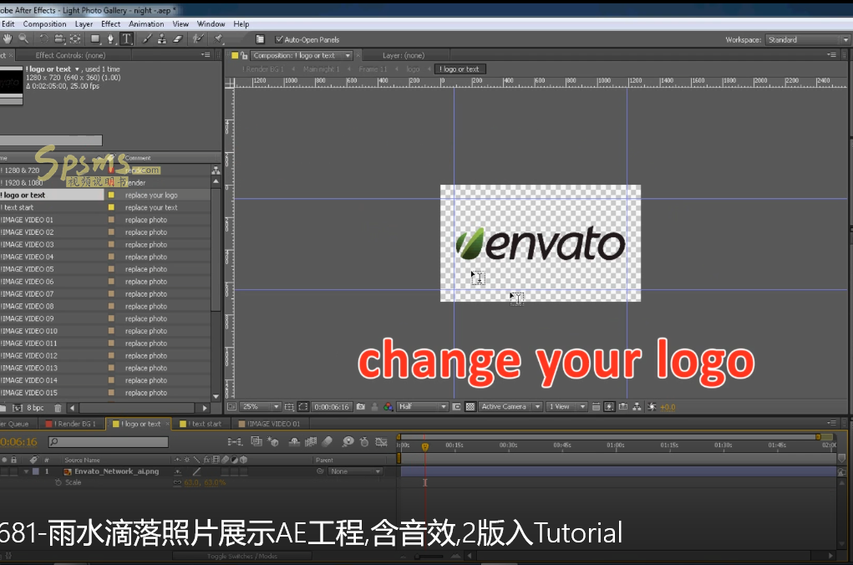Viewport: 853px width, 565px height.
Task: Click the Brainstorm icon in timeline
Action: tap(348, 441)
